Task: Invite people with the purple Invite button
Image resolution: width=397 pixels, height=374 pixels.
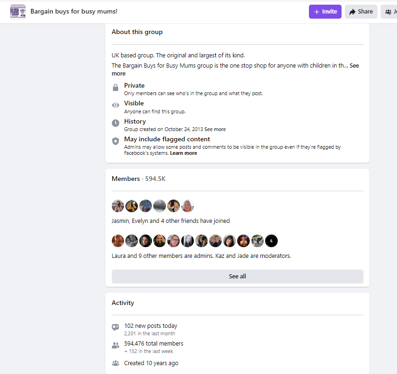Action: [325, 12]
